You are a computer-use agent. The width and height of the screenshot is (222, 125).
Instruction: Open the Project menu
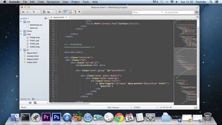(x=75, y=2)
